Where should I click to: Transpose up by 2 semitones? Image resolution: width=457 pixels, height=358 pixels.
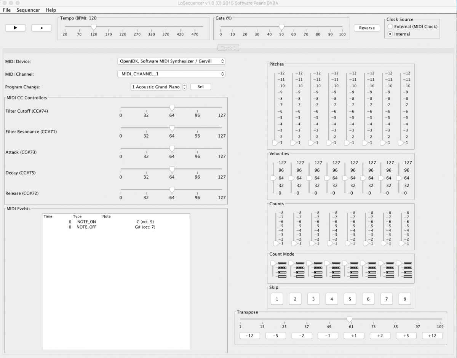point(380,336)
